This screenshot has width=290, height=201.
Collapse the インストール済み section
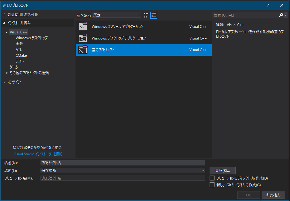pos(4,23)
